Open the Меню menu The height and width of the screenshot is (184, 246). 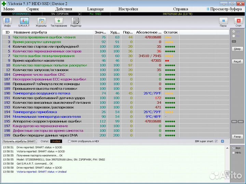[x=9, y=9]
